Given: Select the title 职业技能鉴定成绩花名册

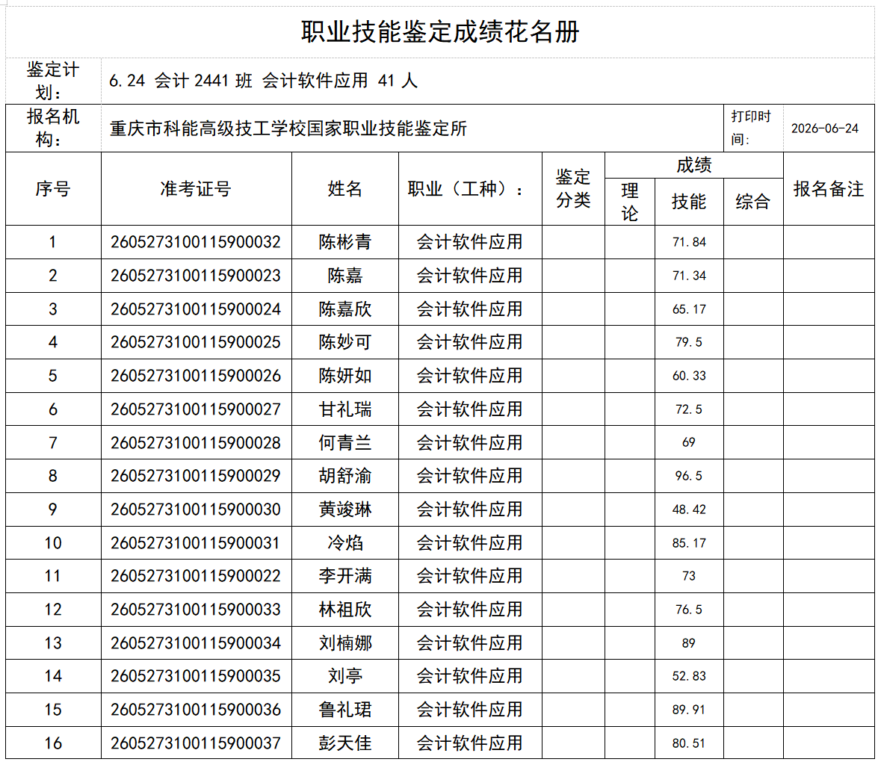Looking at the screenshot, I should 440,32.
